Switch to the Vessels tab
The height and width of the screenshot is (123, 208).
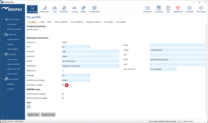pos(42,22)
